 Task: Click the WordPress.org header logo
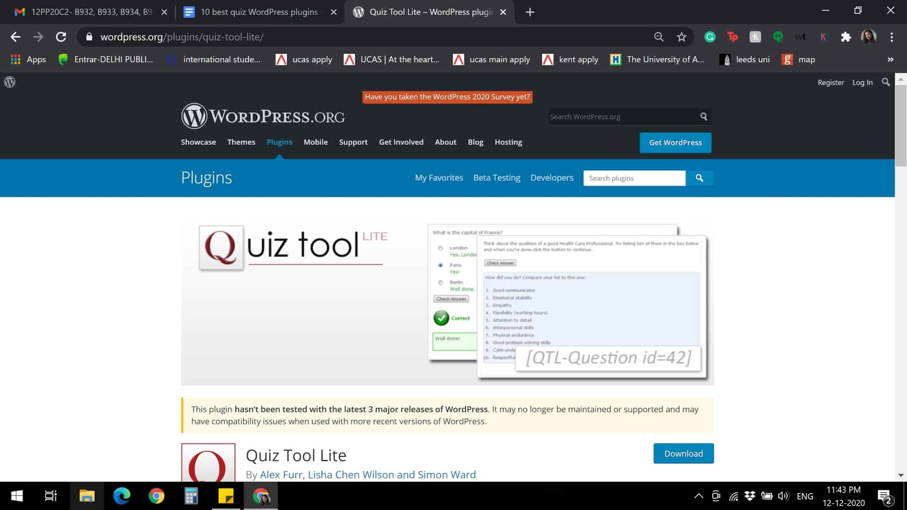(263, 116)
